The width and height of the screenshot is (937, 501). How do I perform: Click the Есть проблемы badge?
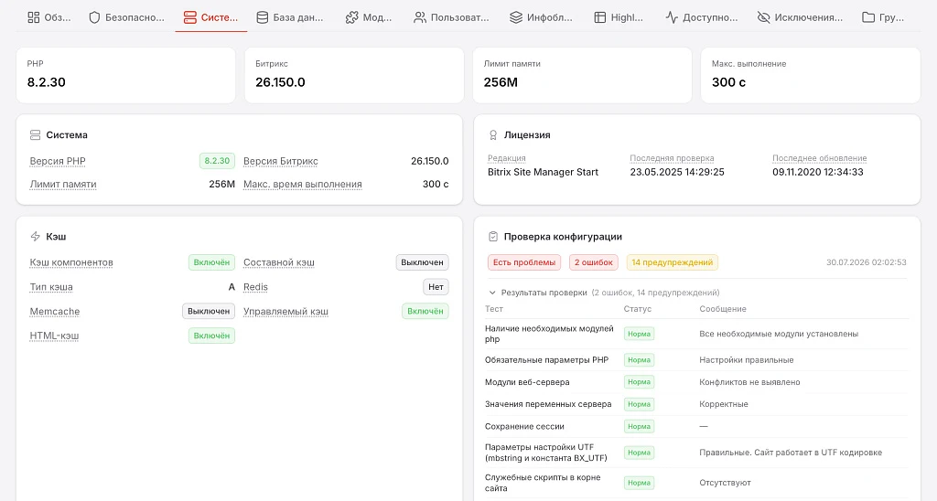click(524, 262)
